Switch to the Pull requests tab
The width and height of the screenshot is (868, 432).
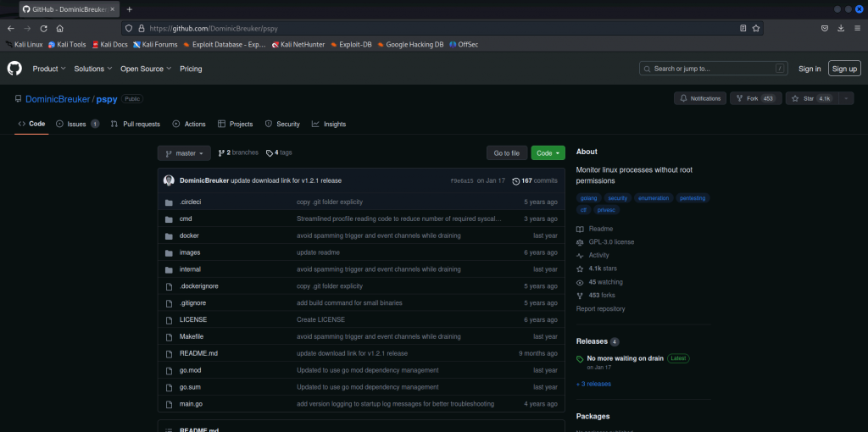[x=136, y=124]
